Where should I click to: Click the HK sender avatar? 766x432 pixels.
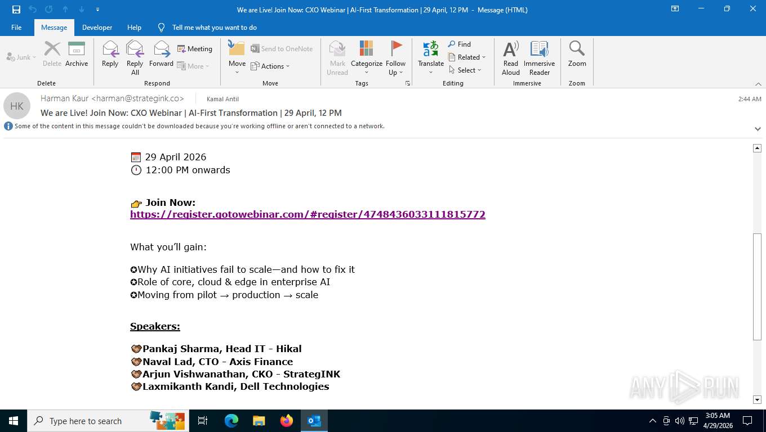(x=17, y=106)
